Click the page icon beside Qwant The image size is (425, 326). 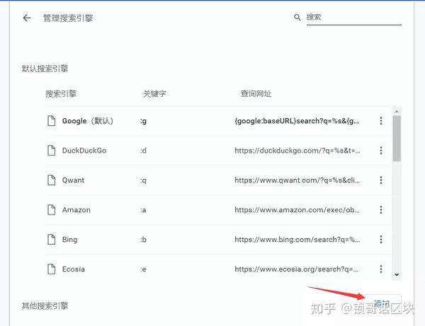point(51,180)
